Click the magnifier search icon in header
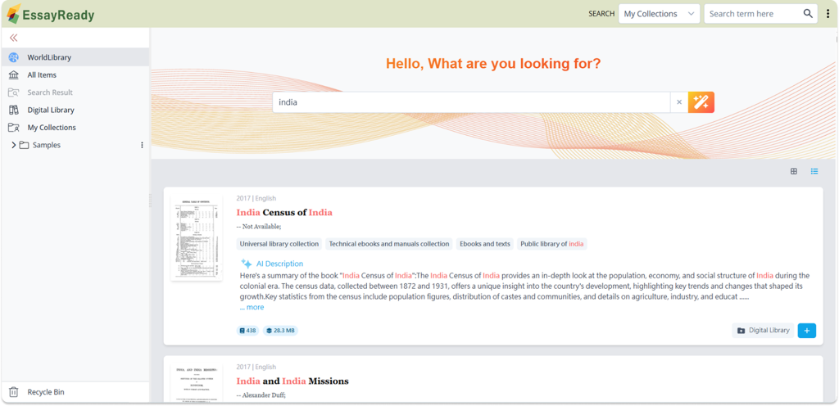Image resolution: width=839 pixels, height=406 pixels. pyautogui.click(x=808, y=14)
